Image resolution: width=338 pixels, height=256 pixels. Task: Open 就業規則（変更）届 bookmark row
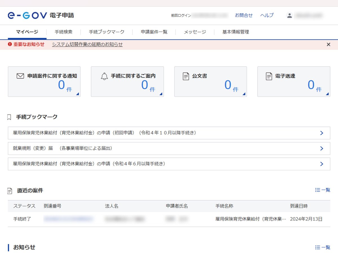[169, 148]
